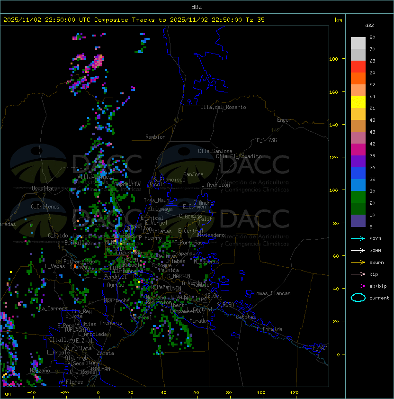
Task: Click the Perdriel map label
Action: pyautogui.click(x=116, y=277)
